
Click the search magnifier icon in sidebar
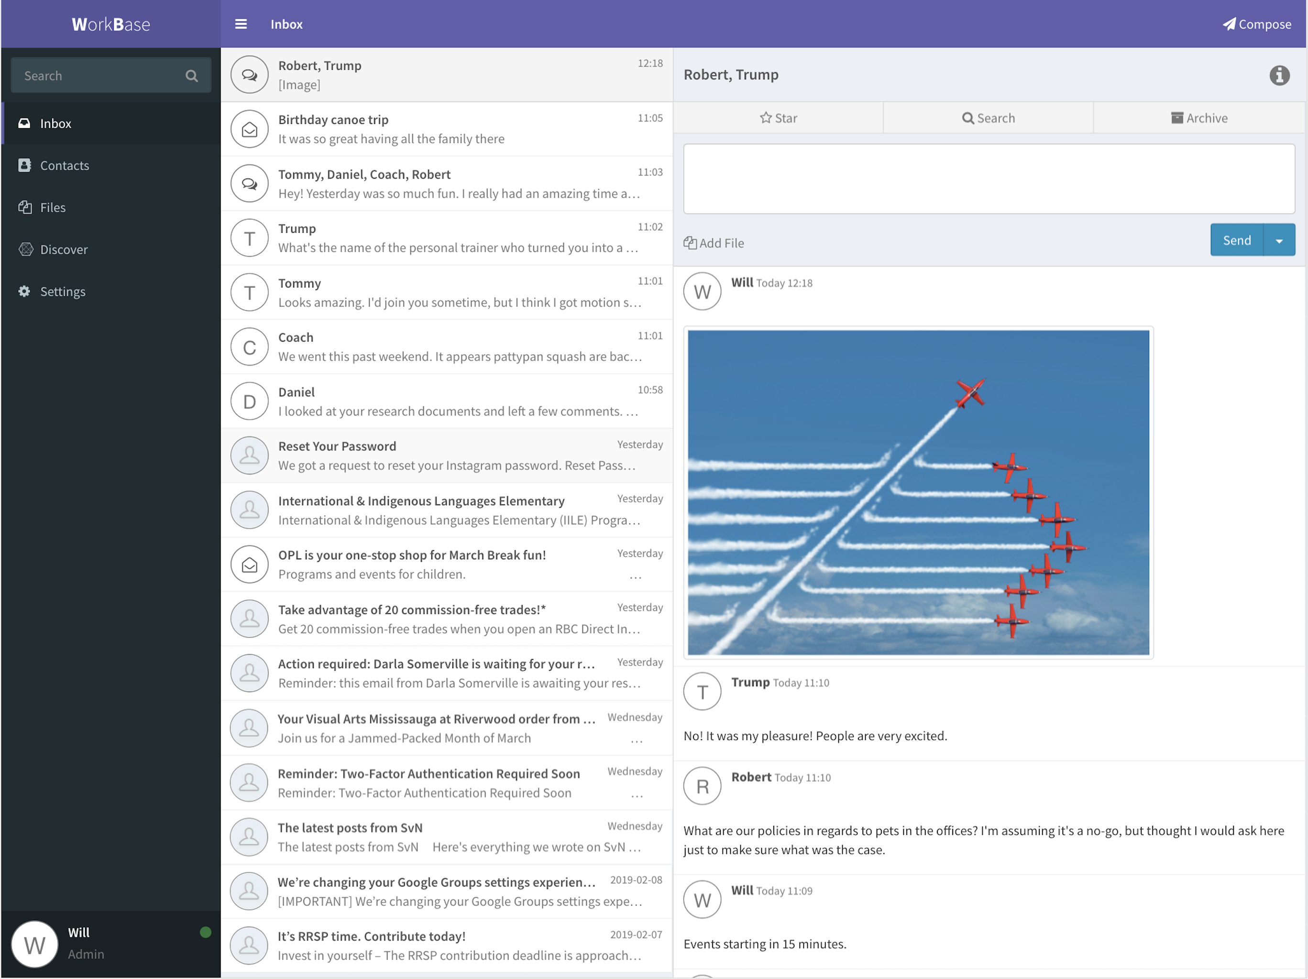[x=192, y=76]
